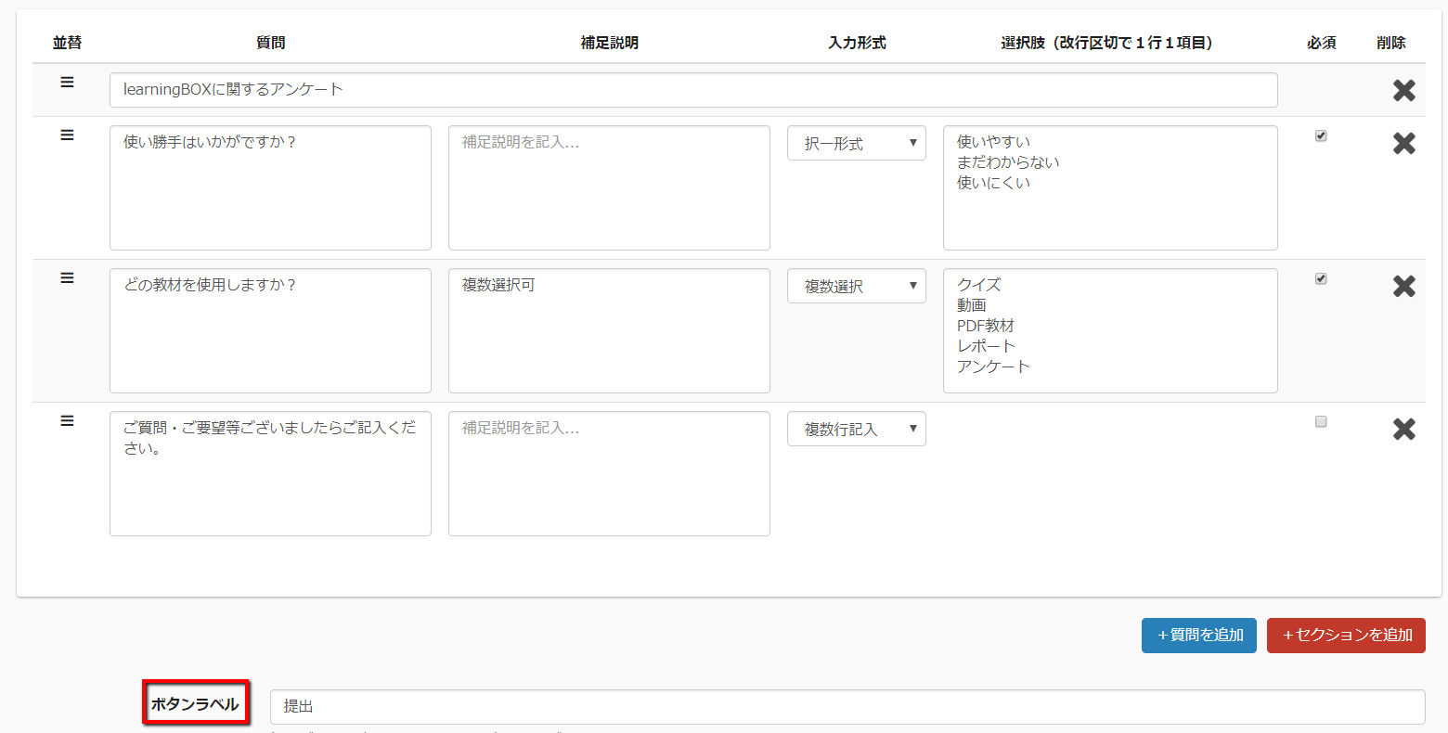Click the ボタンラベル field containing 提出

847,706
